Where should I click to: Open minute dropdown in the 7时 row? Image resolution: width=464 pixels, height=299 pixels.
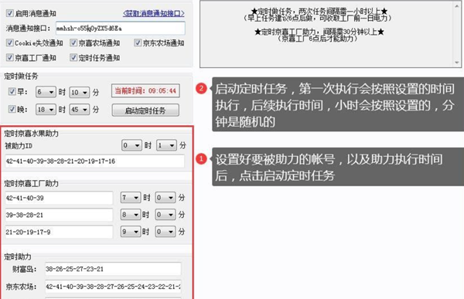coord(165,197)
